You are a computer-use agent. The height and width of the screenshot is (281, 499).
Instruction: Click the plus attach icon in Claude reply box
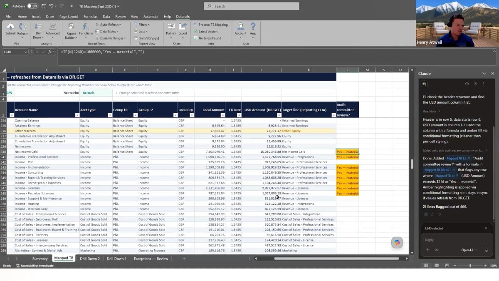(x=427, y=250)
